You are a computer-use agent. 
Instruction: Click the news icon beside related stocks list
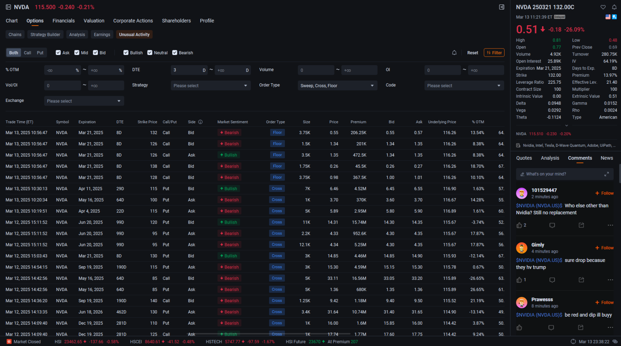pyautogui.click(x=518, y=146)
